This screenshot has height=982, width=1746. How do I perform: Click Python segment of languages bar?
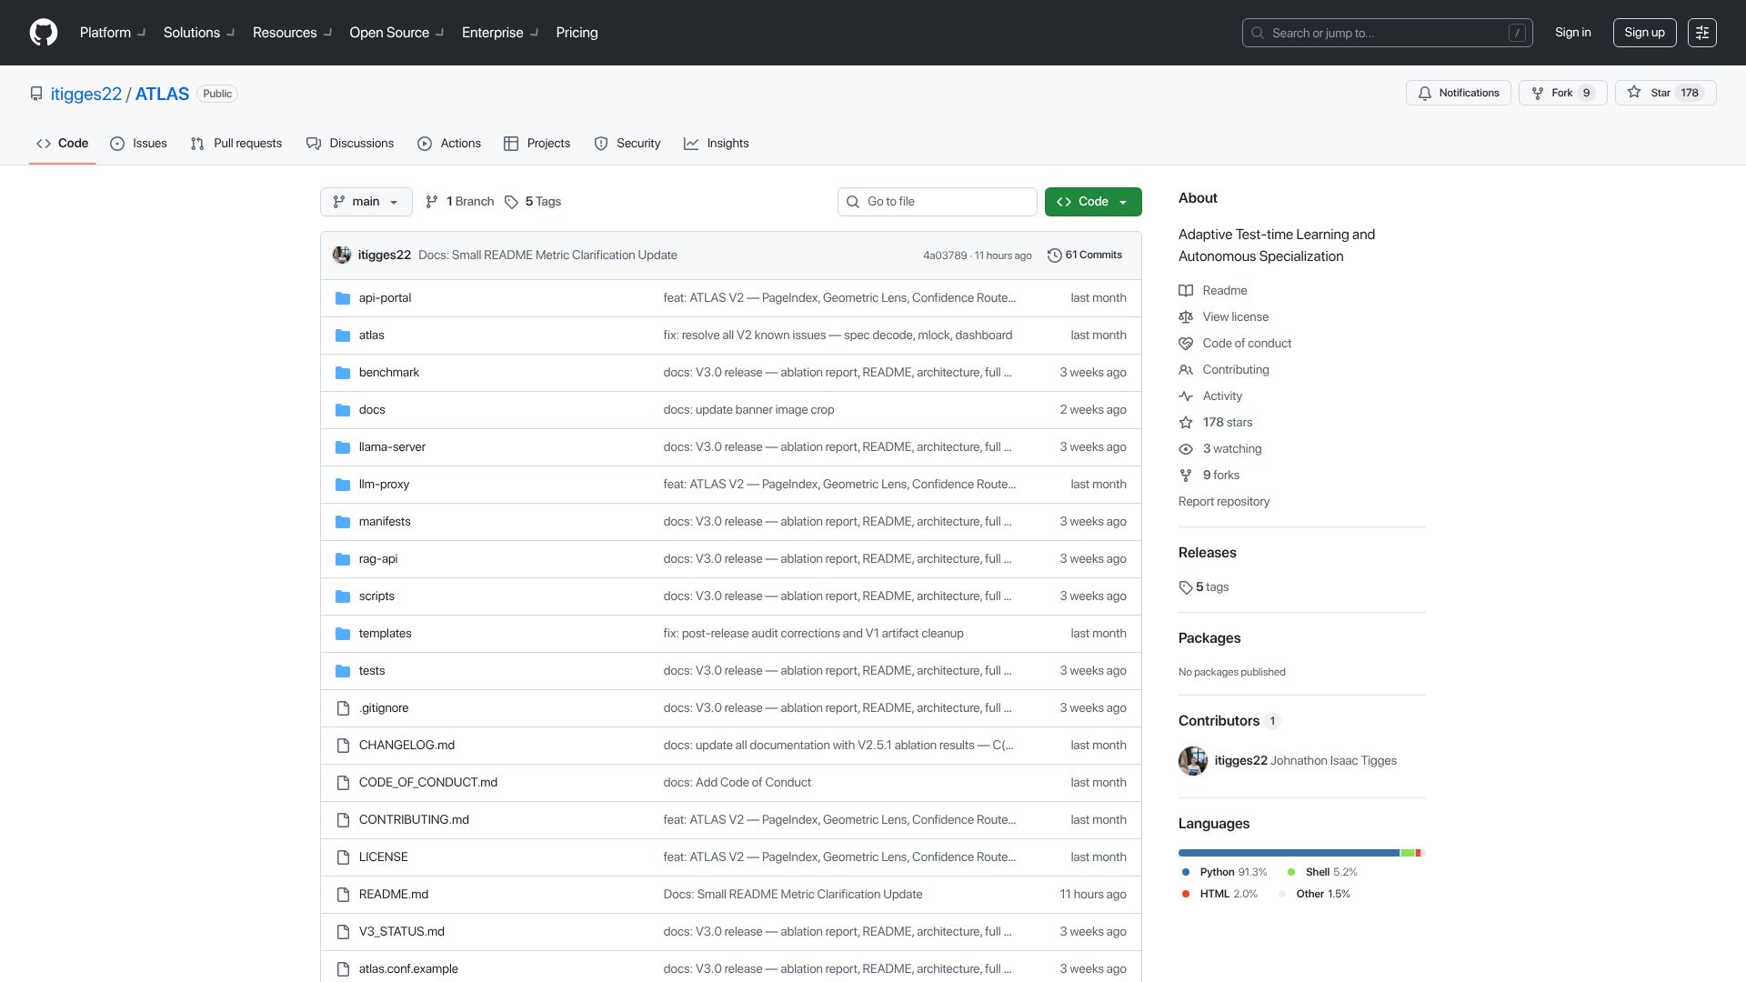[1289, 853]
